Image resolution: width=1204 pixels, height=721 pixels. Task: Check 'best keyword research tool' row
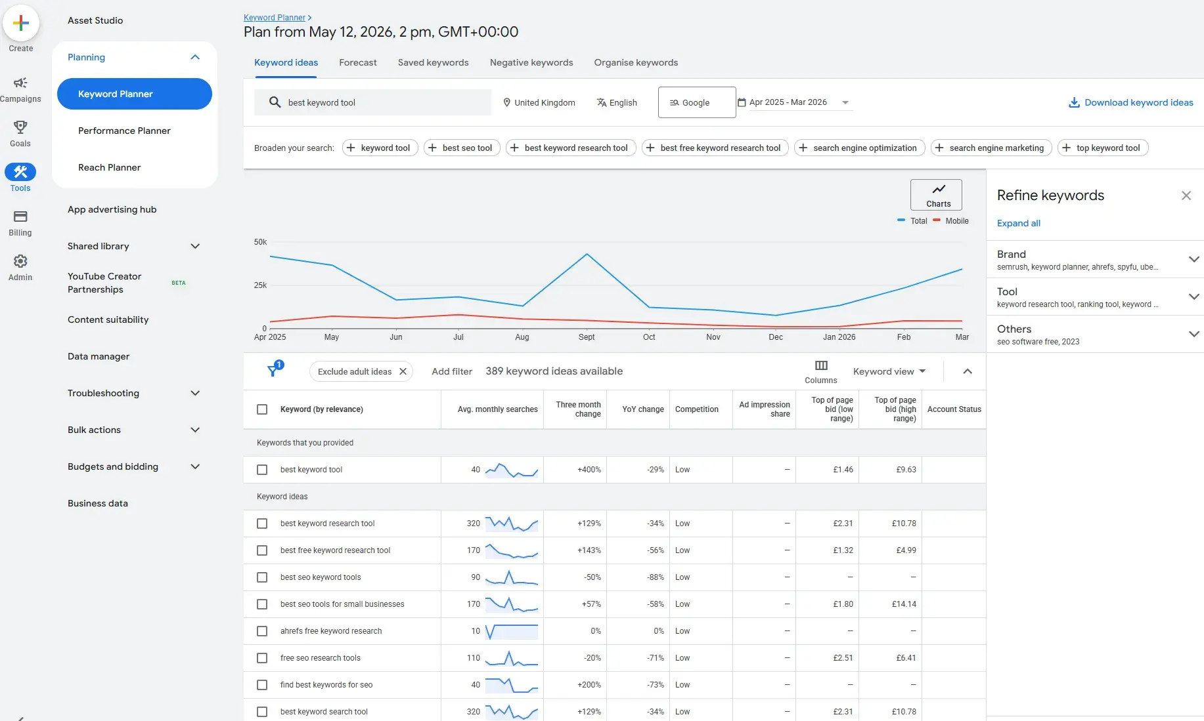(x=262, y=524)
